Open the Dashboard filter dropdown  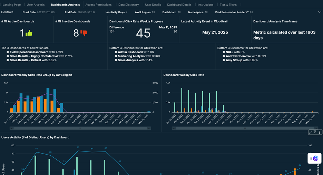point(172,12)
